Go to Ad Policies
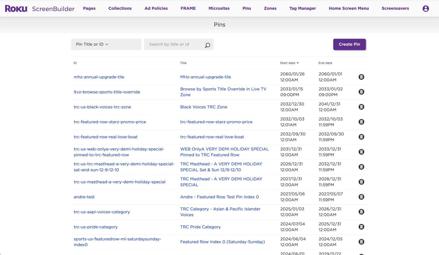This screenshot has width=439, height=255. (x=156, y=8)
